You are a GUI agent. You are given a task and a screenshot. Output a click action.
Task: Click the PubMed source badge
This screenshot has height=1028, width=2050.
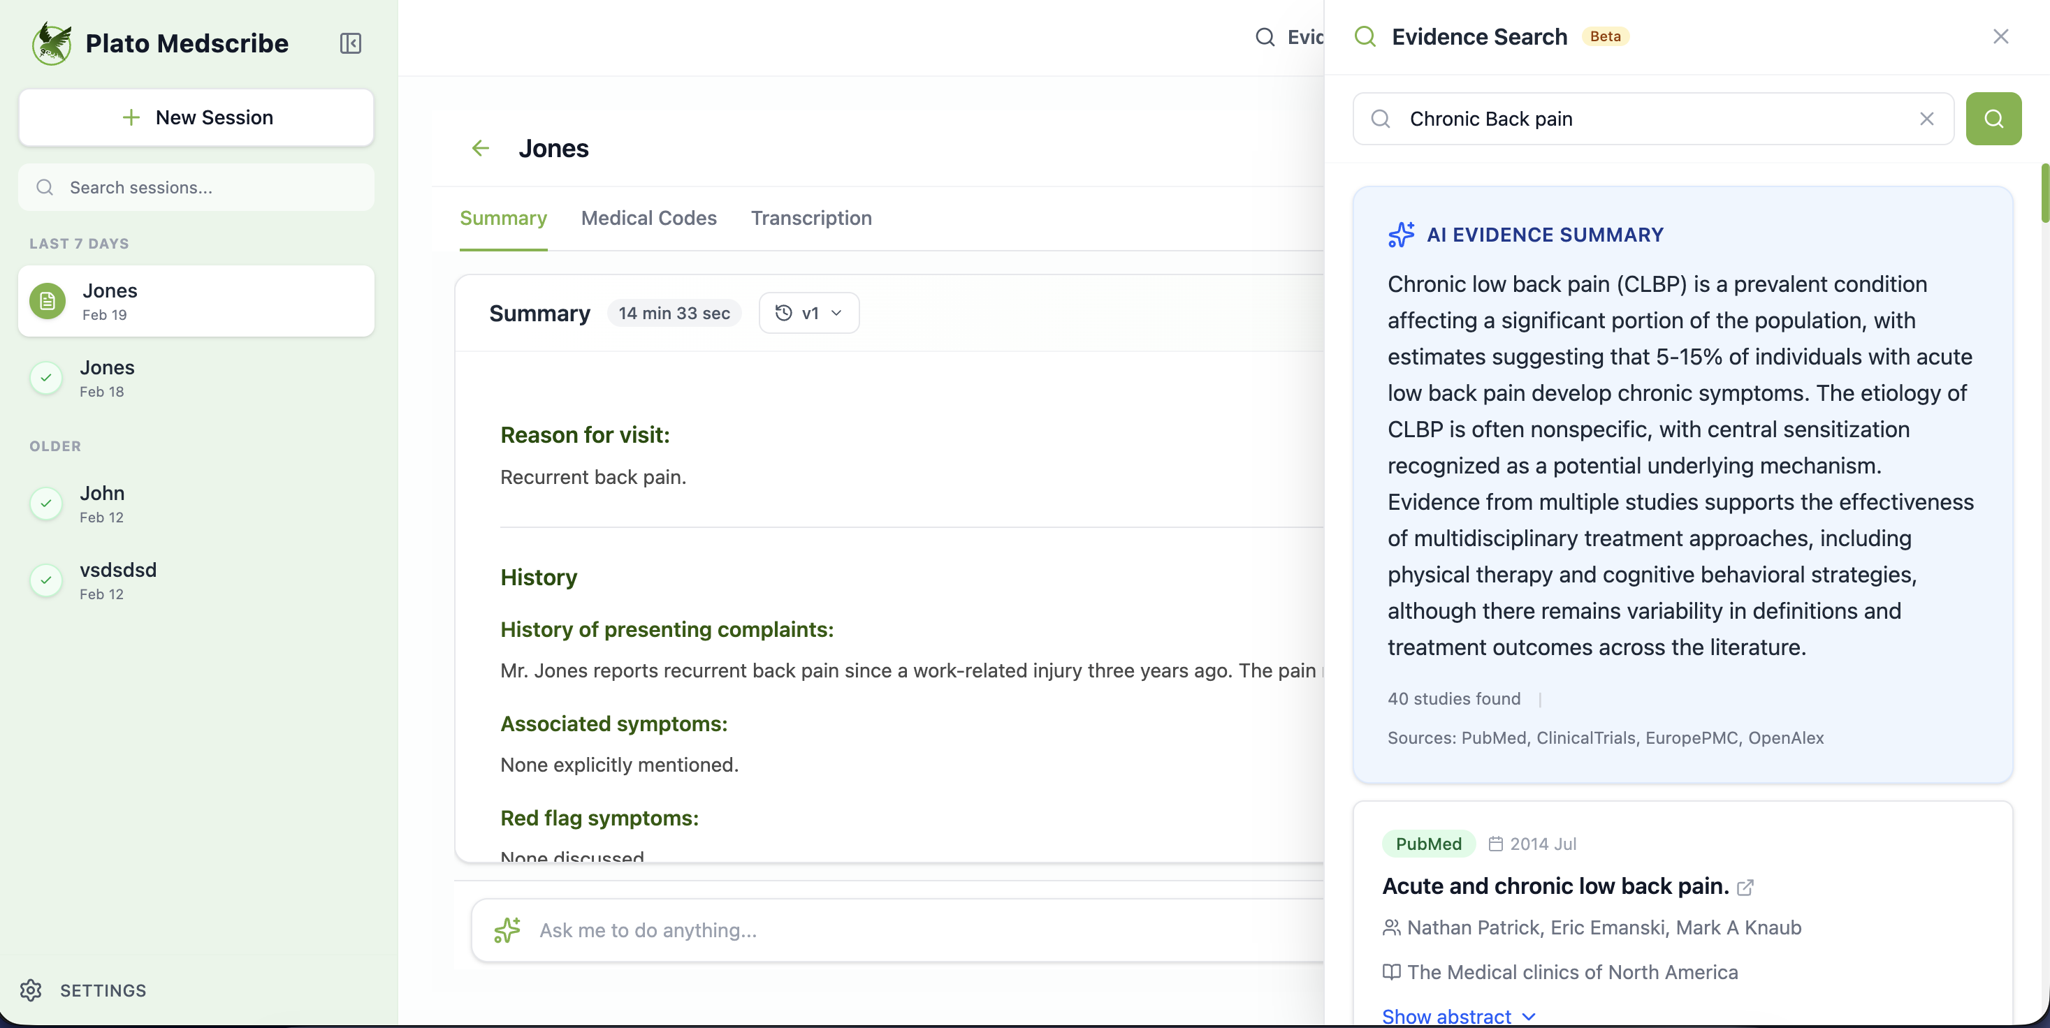1427,844
